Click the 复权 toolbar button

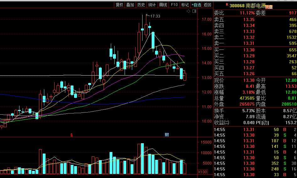pyautogui.click(x=119, y=5)
